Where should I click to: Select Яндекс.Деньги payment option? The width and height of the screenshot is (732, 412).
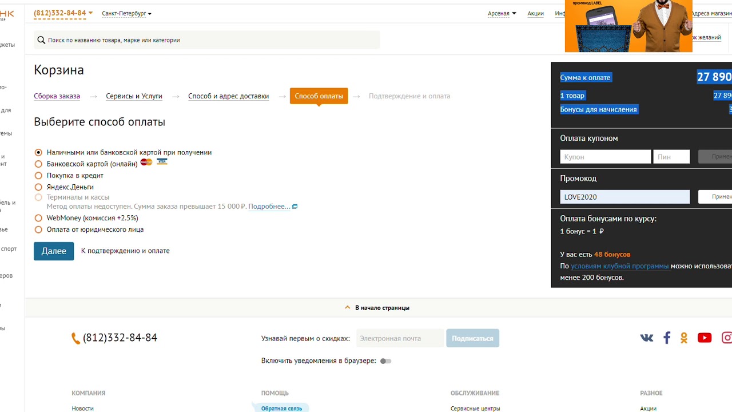pos(38,187)
